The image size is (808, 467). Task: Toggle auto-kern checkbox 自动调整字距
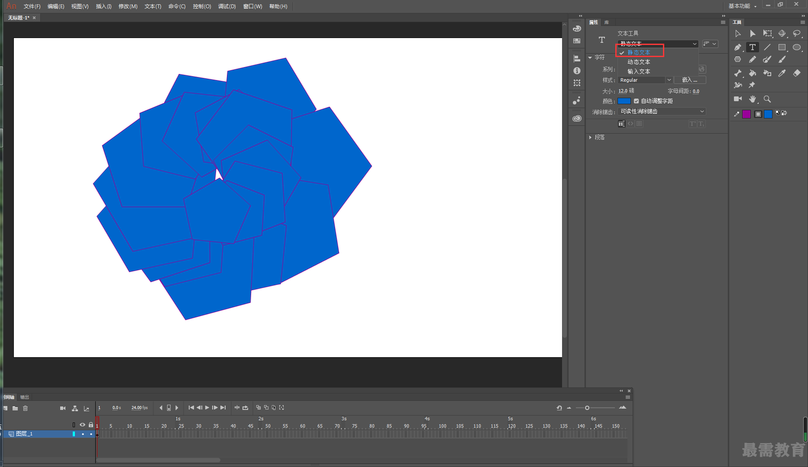636,101
